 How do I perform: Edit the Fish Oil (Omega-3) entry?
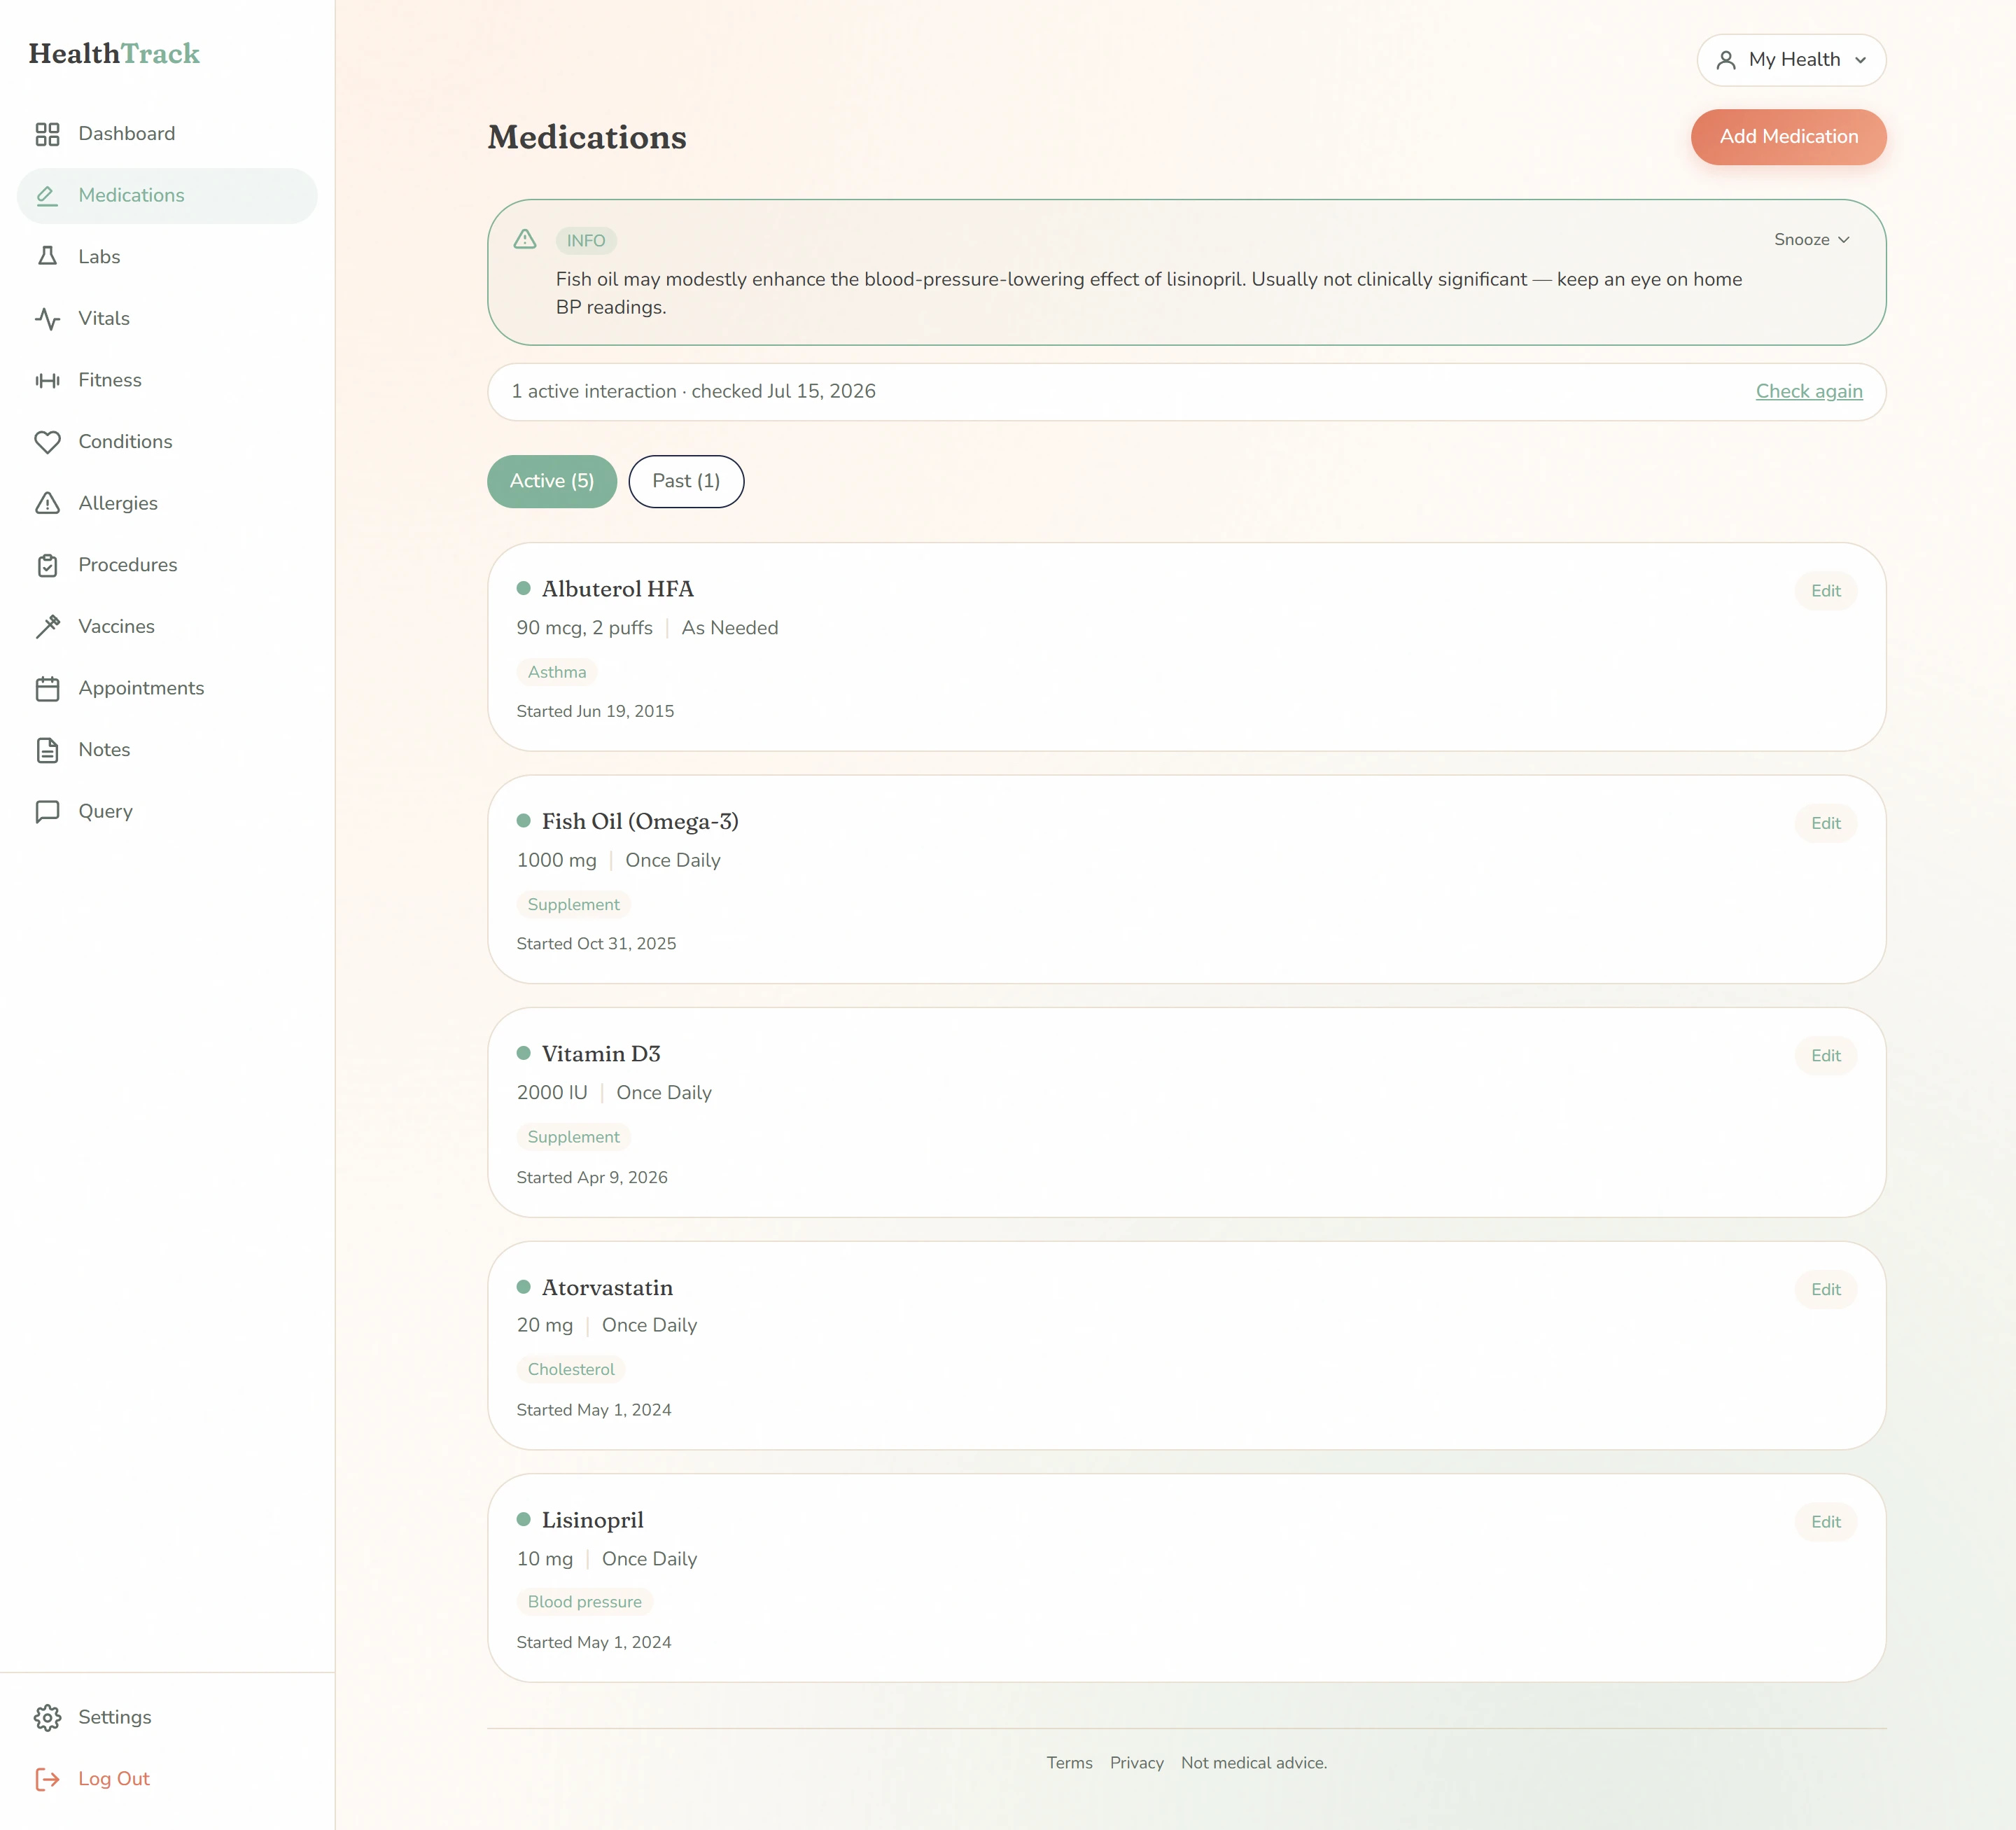point(1825,823)
